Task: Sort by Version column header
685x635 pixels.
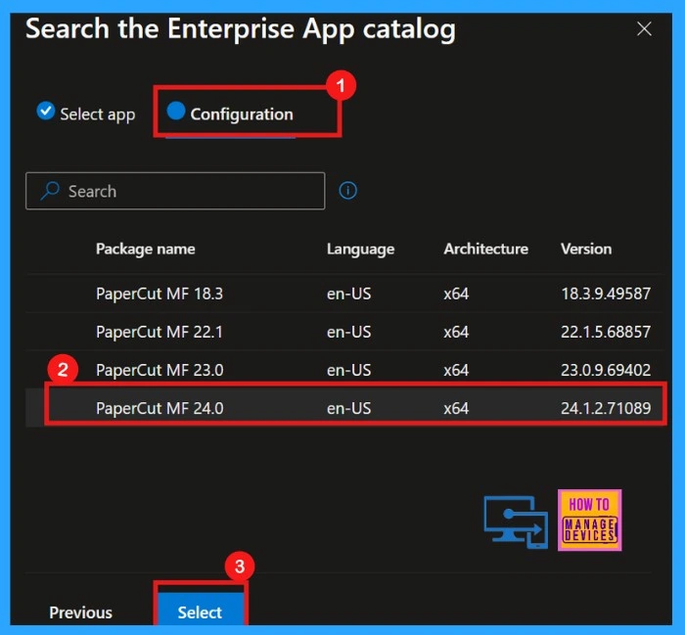Action: [586, 249]
